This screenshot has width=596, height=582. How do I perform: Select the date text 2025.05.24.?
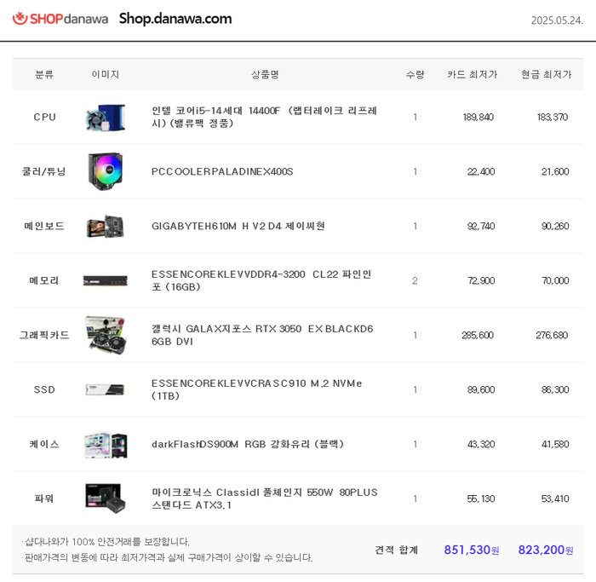[x=557, y=20]
